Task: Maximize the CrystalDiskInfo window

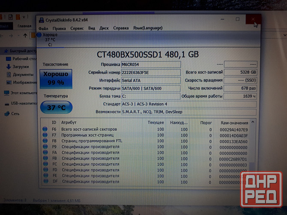Action: coord(238,19)
